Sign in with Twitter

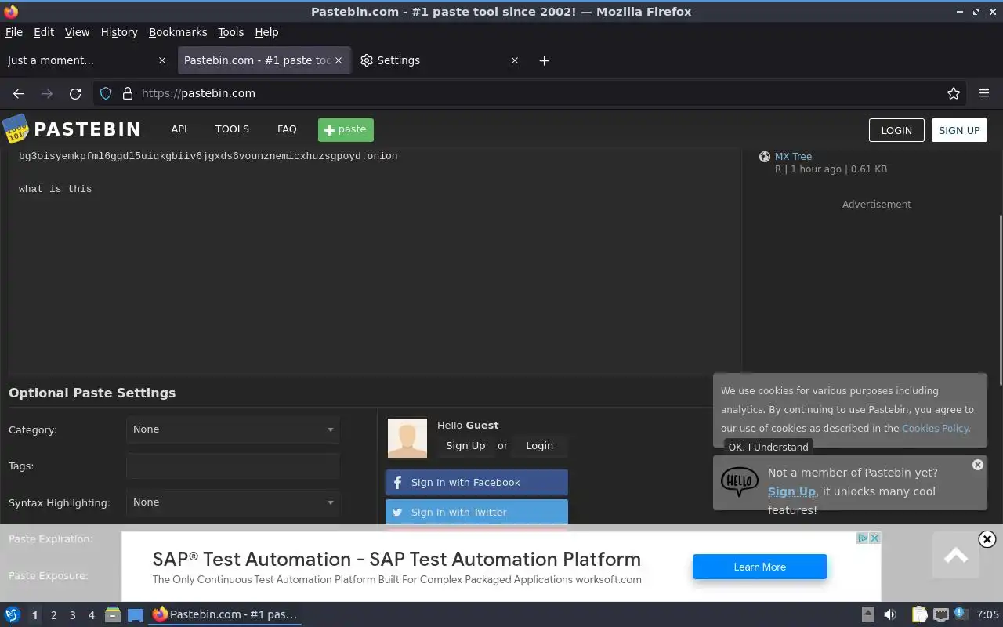tap(476, 513)
